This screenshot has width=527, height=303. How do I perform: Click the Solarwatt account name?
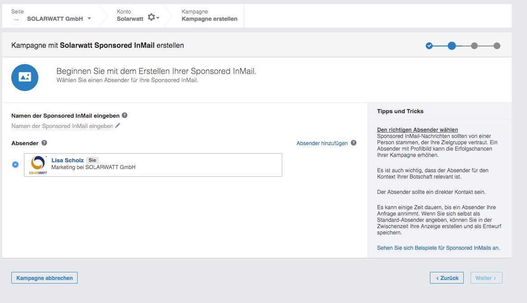click(x=130, y=19)
